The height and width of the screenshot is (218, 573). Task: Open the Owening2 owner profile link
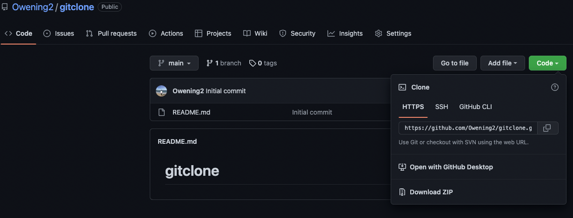33,7
